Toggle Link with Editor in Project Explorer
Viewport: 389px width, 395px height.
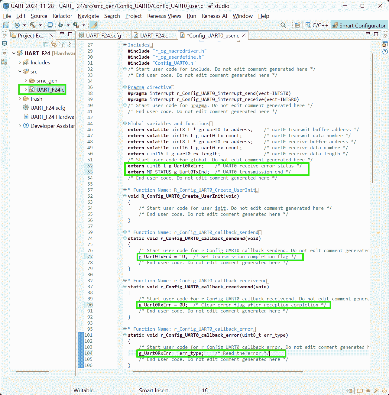pos(54,45)
